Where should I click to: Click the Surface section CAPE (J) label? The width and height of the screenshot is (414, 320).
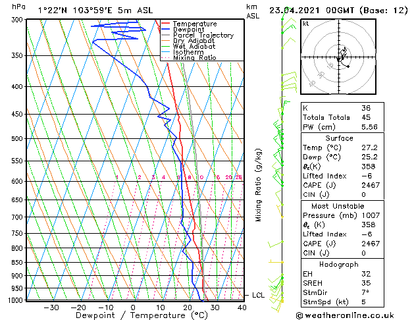[x=319, y=185]
